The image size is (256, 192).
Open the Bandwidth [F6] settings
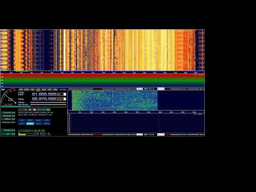(x=8, y=116)
